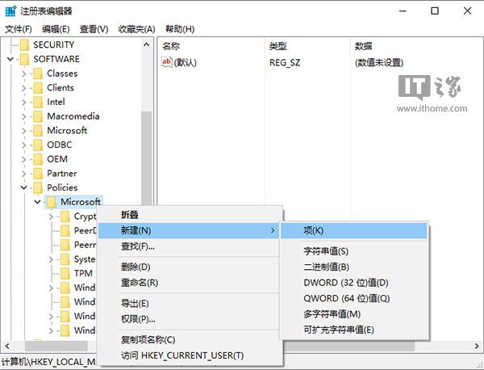Click the Syste folder icon
The width and height of the screenshot is (484, 370).
(x=65, y=259)
